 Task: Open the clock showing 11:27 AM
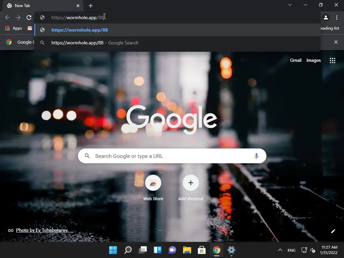click(x=329, y=250)
